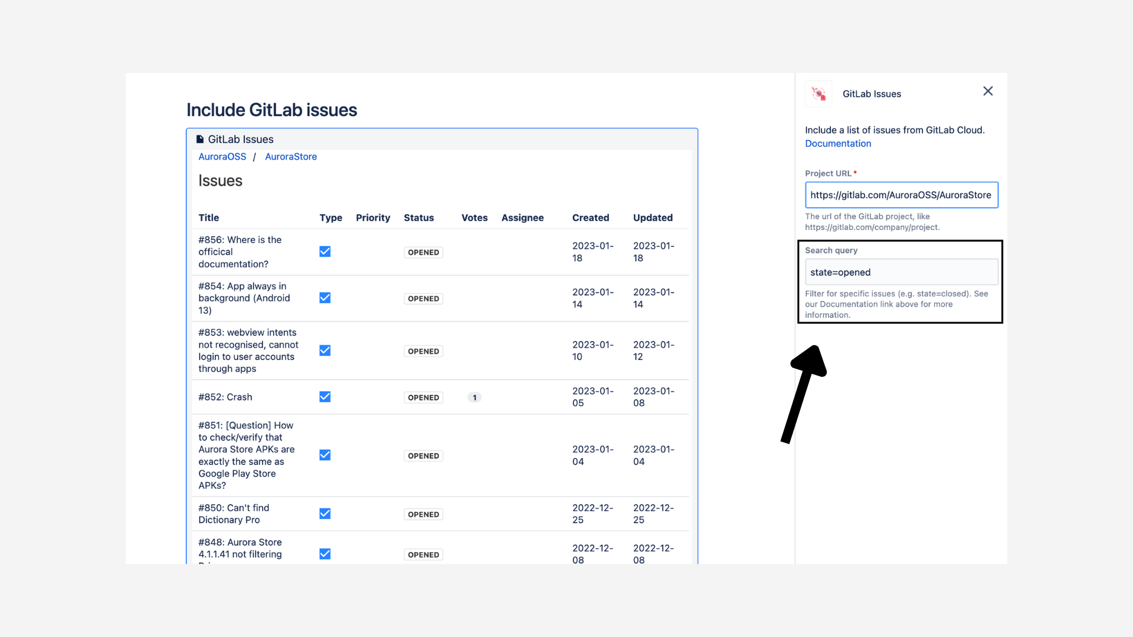
Task: Click the state=opened Search query field
Action: [901, 272]
